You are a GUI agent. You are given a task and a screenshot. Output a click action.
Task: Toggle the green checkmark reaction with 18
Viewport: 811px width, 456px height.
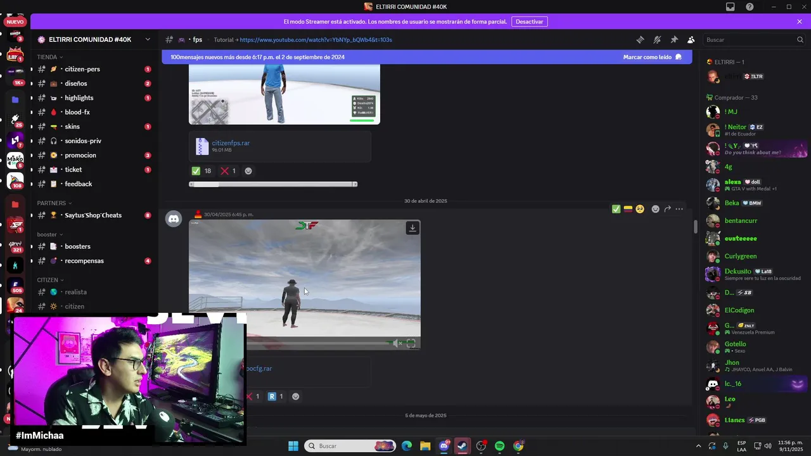point(202,171)
